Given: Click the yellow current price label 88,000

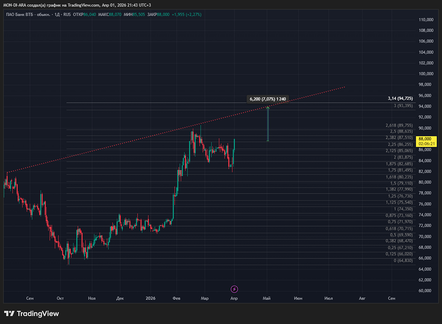Looking at the screenshot, I should point(426,141).
